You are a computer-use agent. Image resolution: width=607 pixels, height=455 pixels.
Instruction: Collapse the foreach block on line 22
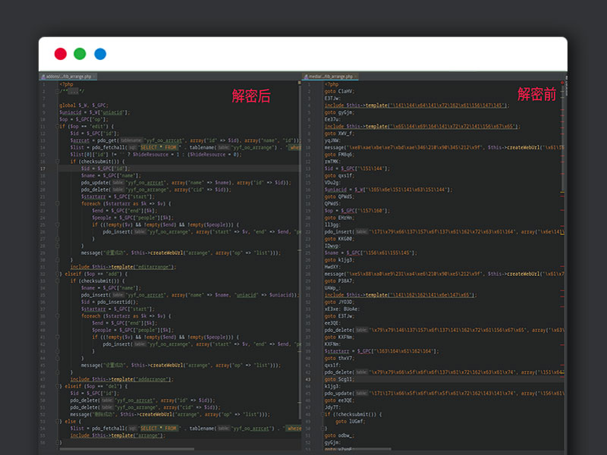point(57,204)
